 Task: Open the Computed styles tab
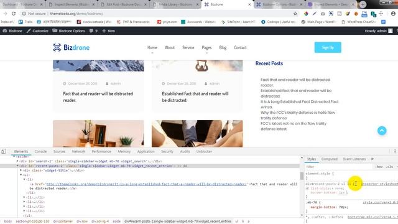[329, 159]
